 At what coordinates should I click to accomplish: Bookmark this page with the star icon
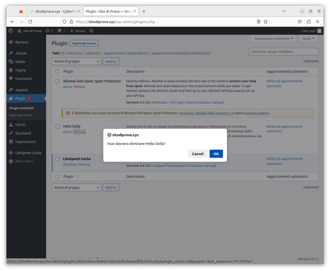click(x=266, y=22)
